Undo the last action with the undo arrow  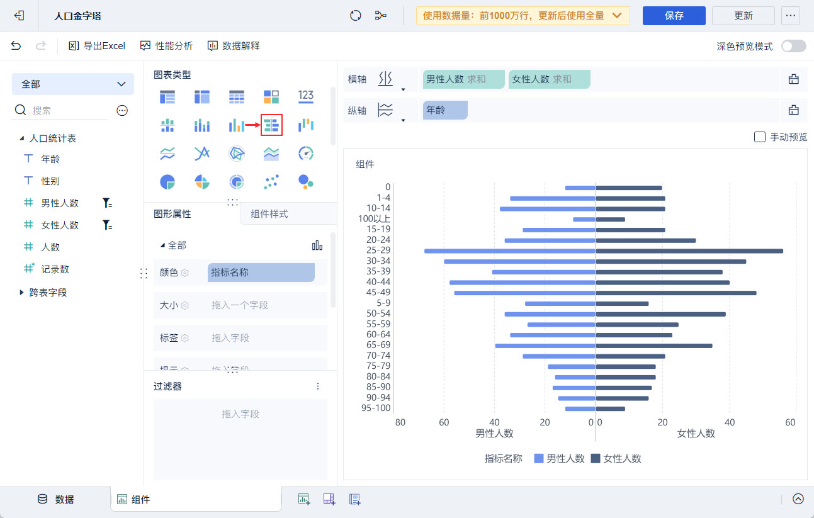[16, 45]
